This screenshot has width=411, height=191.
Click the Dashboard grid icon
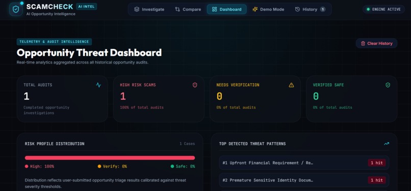pos(214,10)
